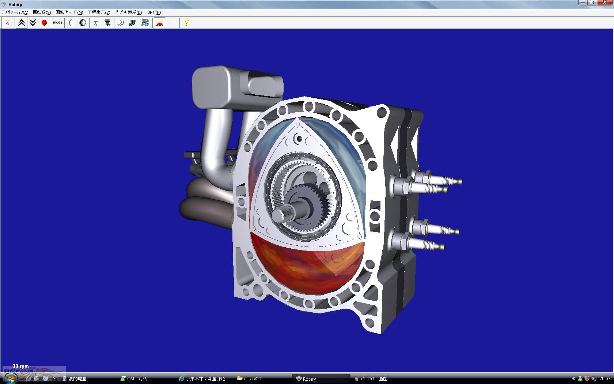Open the 工程表示(V) menu
Image resolution: width=614 pixels, height=384 pixels.
coord(99,12)
